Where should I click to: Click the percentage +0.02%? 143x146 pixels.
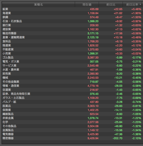pyautogui.click(x=136, y=53)
